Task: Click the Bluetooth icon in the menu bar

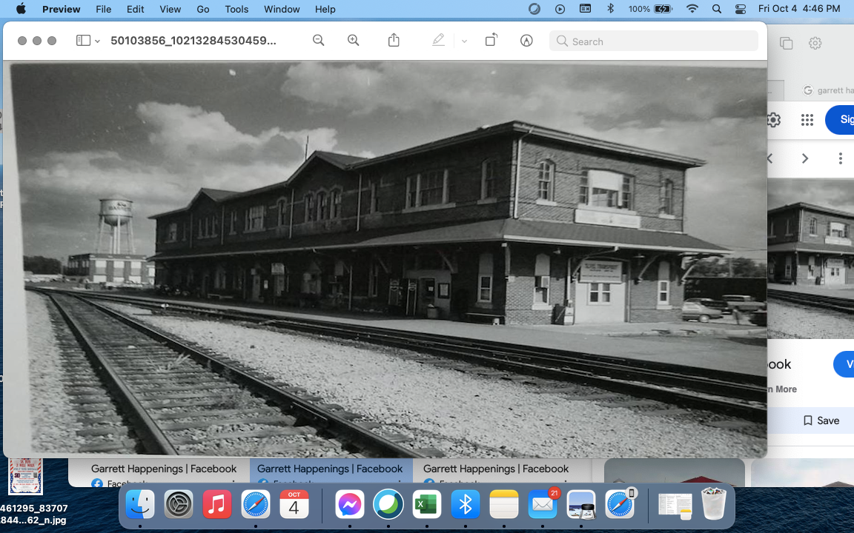Action: coord(611,9)
